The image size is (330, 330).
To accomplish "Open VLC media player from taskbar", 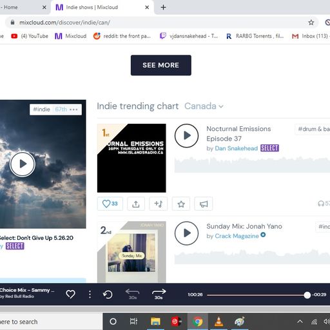I will pyautogui.click(x=218, y=322).
